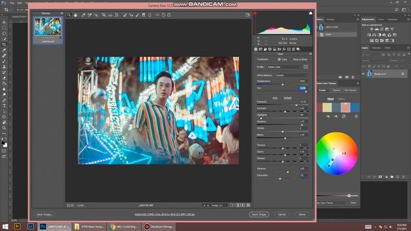This screenshot has width=411, height=231.
Task: Open the Filmstrip panel menu
Action: click(62, 13)
